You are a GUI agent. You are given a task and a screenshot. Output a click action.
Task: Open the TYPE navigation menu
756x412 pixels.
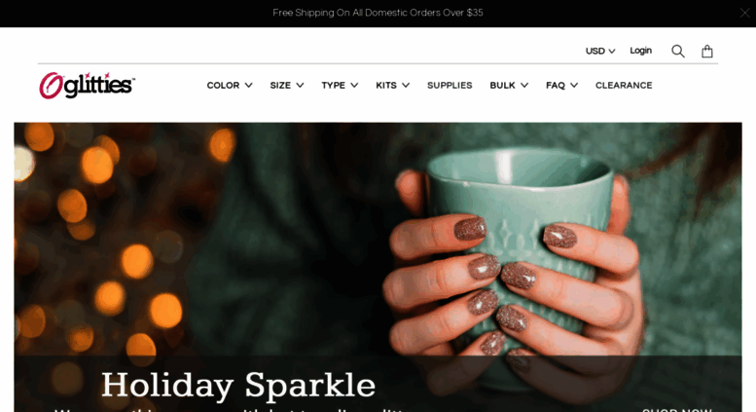[340, 86]
